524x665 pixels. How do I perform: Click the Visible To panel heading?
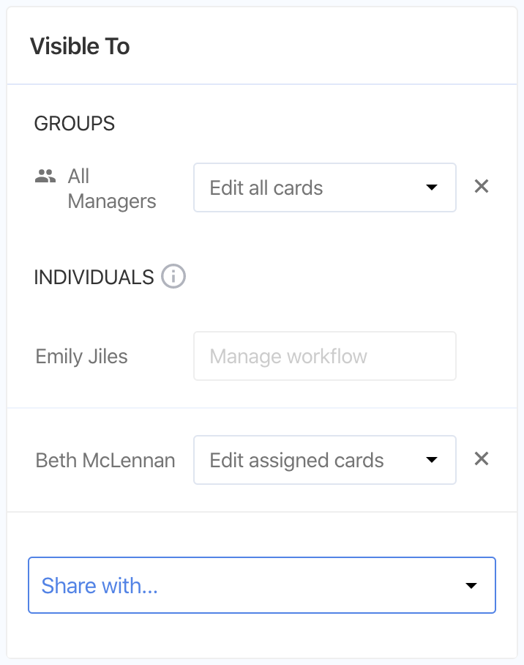80,46
